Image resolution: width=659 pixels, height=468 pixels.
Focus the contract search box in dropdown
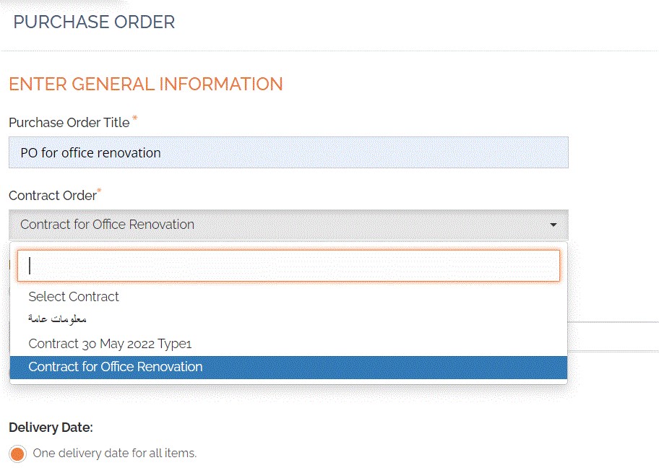tap(288, 266)
